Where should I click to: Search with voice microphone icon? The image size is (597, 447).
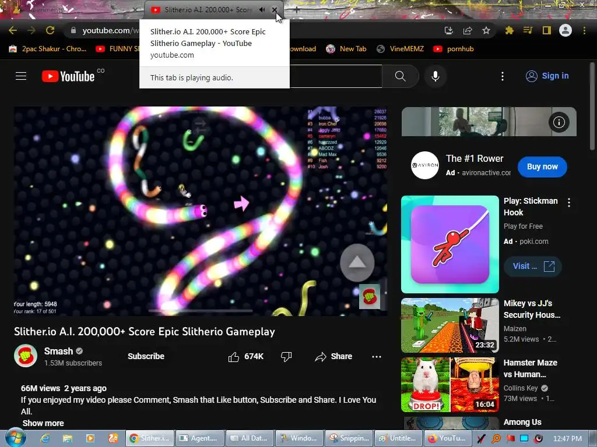pos(435,76)
